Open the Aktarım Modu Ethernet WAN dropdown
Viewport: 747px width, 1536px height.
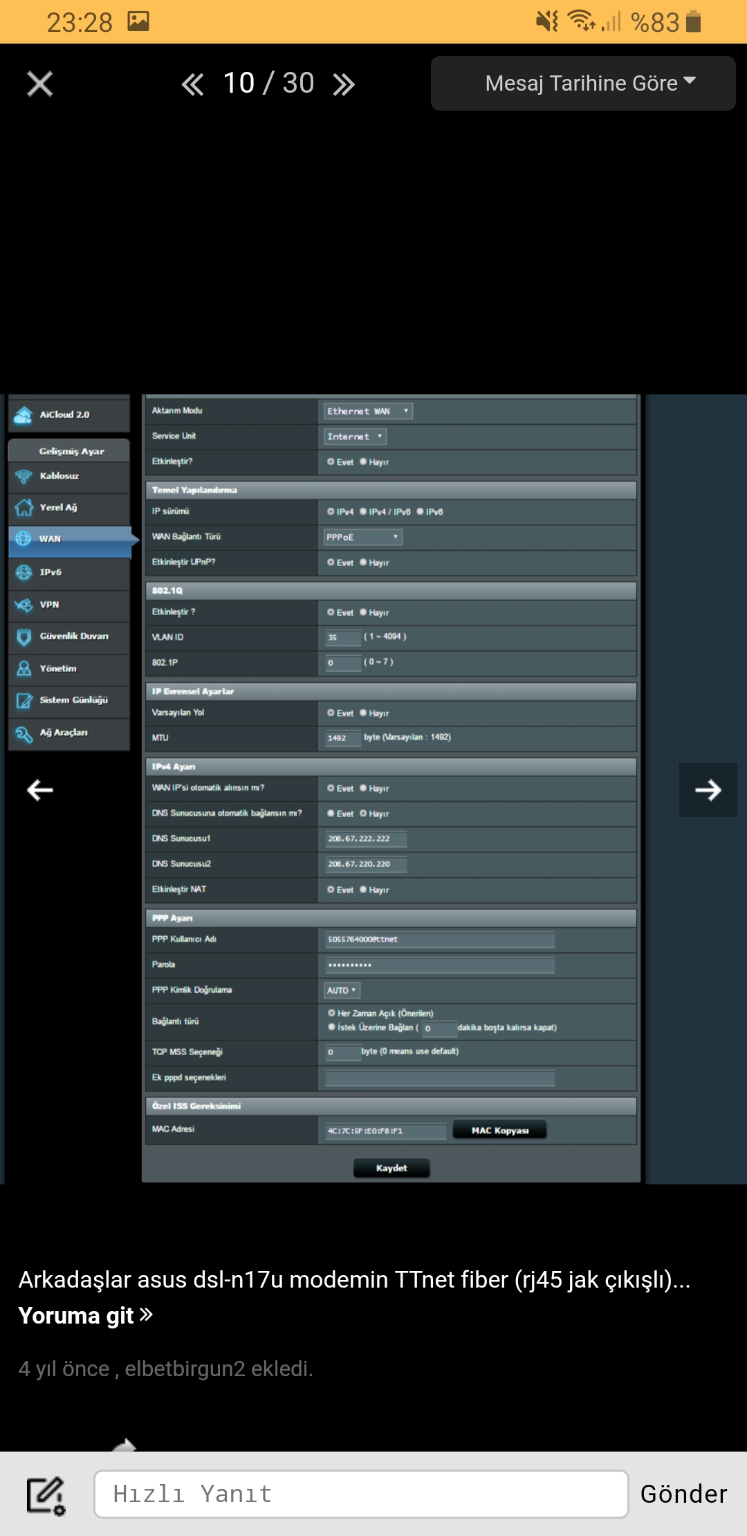coord(367,411)
